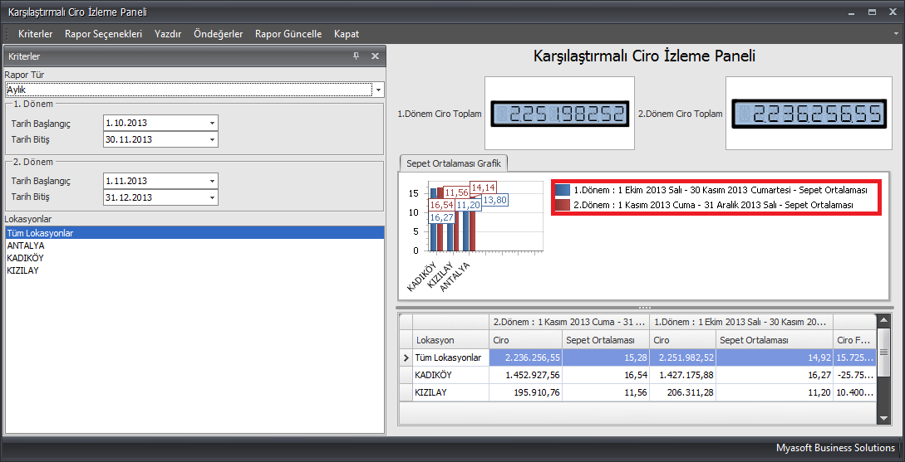This screenshot has width=905, height=462.
Task: Click the 14,14 chart value label
Action: tap(484, 187)
